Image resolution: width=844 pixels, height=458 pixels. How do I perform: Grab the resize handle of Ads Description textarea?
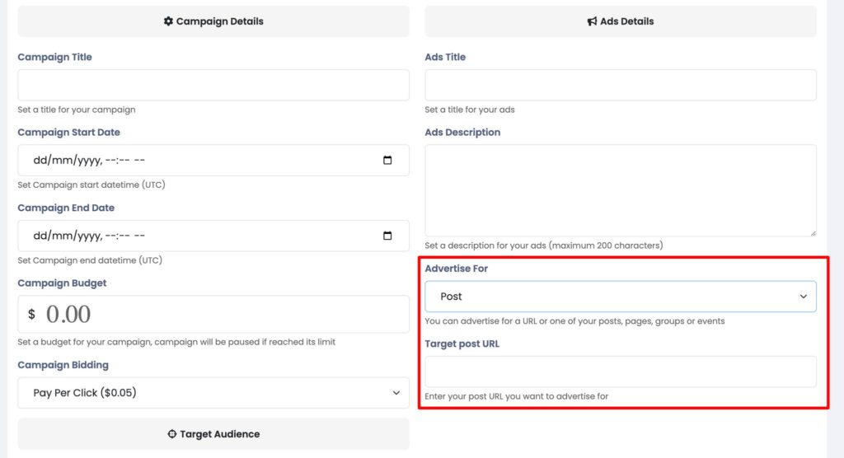pos(813,232)
